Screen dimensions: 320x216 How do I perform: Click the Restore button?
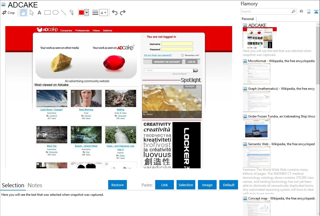pyautogui.click(x=118, y=185)
